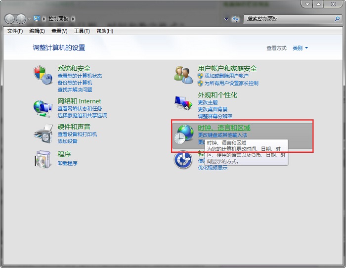The width and height of the screenshot is (346, 268).
Task: Select the 帮助(H) menu item
Action: tap(105, 31)
